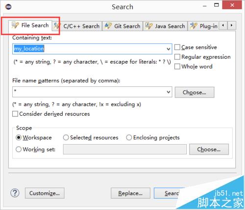Close the Search dialog
Screen dimensions: 245x210
point(232,5)
